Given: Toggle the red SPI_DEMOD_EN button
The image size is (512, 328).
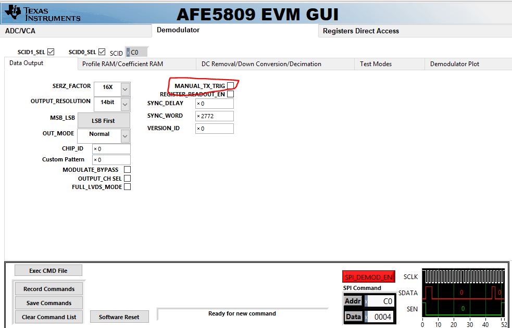Looking at the screenshot, I should click(369, 277).
